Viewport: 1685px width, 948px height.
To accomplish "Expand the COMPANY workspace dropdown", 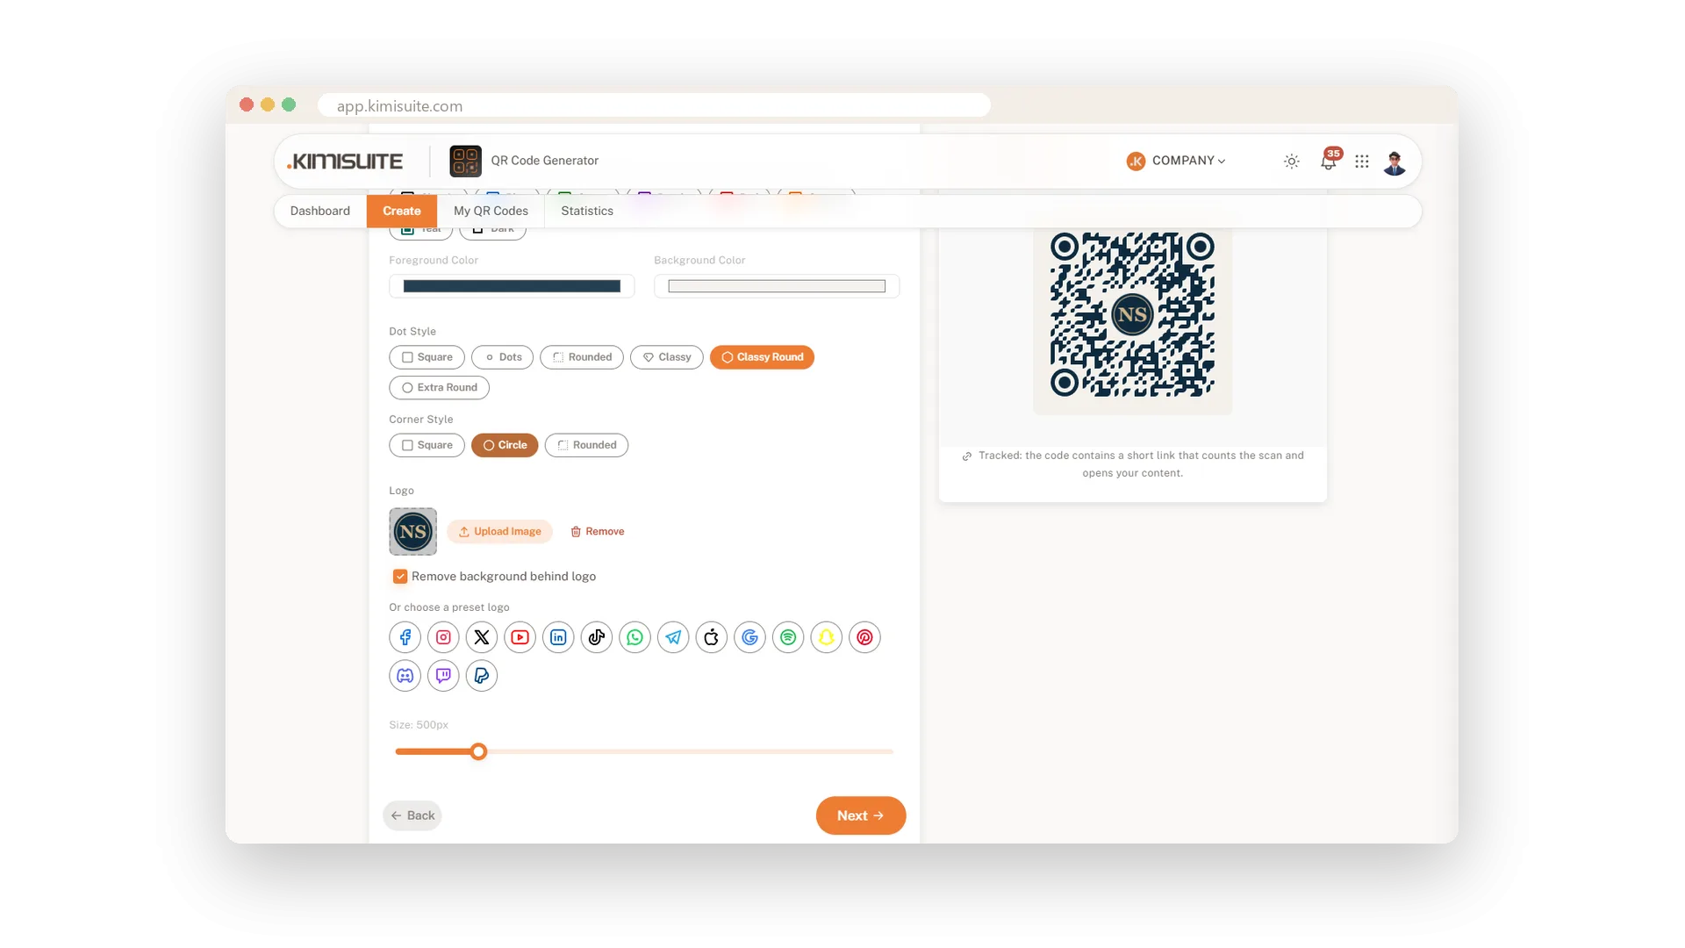I will (1176, 161).
